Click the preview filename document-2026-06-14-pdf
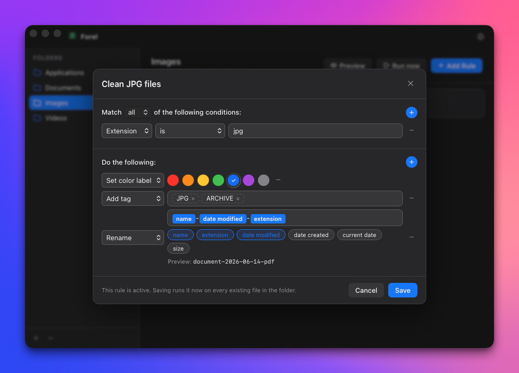The image size is (519, 373). point(233,262)
